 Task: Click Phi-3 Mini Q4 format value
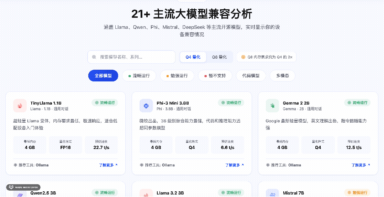(192, 147)
